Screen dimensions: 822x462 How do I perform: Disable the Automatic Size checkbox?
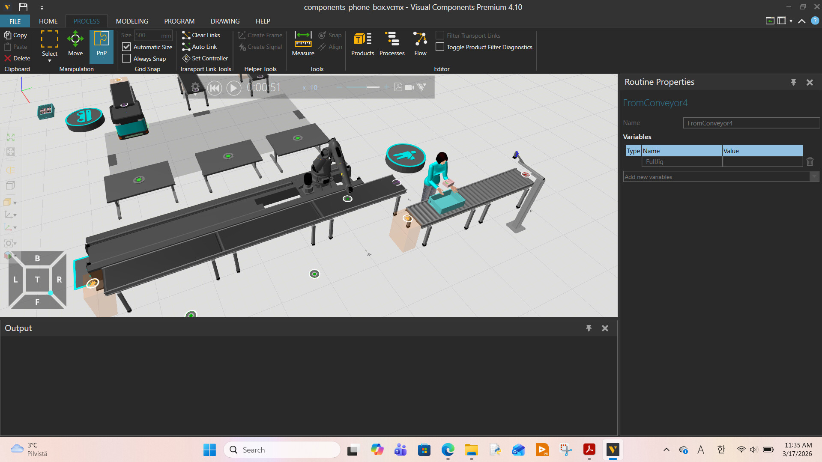point(126,47)
